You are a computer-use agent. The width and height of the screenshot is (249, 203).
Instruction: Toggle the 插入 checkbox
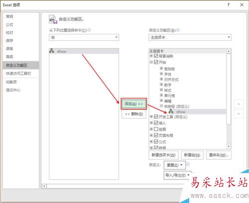click(x=156, y=123)
